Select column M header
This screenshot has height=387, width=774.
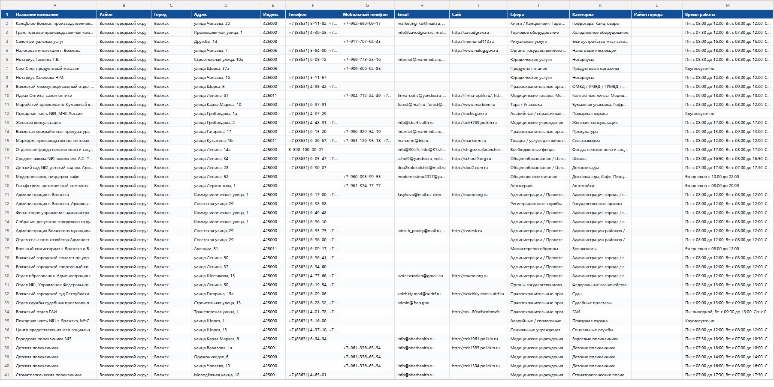728,5
